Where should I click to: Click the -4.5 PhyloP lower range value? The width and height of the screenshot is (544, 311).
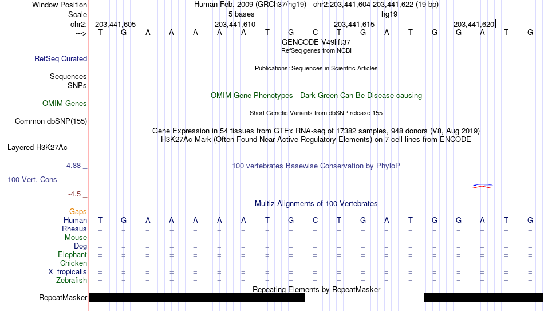(74, 194)
